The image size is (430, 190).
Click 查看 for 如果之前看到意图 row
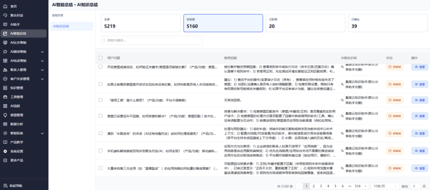pos(420,84)
